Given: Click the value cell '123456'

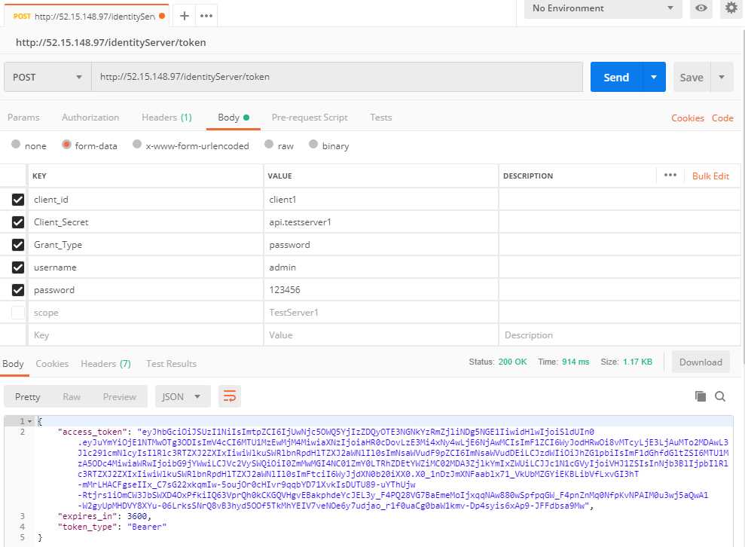Looking at the screenshot, I should tap(380, 290).
